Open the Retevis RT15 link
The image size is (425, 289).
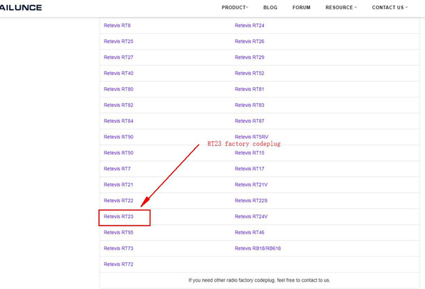click(x=250, y=153)
